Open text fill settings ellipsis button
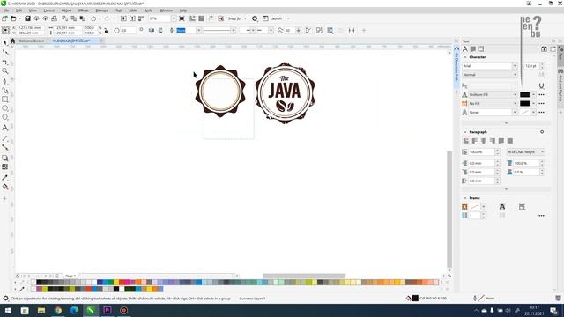 pyautogui.click(x=542, y=94)
